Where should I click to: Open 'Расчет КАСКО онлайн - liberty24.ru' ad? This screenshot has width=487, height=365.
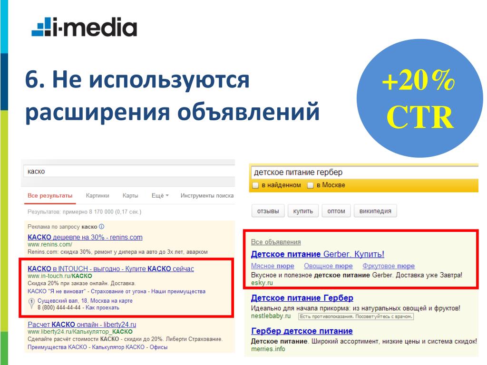click(82, 325)
